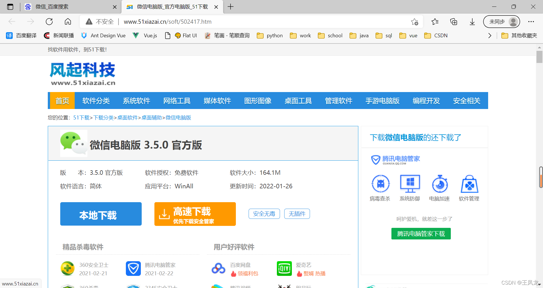
Task: Click the tab actions menu icon
Action: click(x=10, y=7)
